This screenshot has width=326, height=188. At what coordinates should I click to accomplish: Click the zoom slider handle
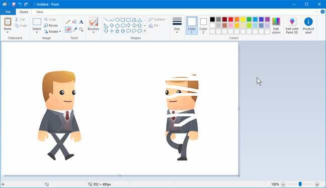[x=300, y=184]
